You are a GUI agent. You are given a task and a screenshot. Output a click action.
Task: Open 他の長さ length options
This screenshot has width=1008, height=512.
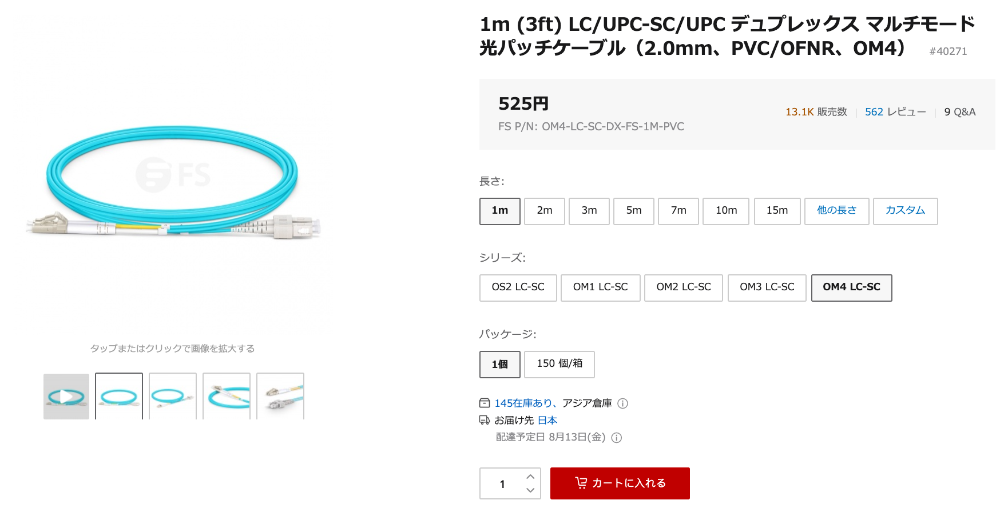[836, 211]
